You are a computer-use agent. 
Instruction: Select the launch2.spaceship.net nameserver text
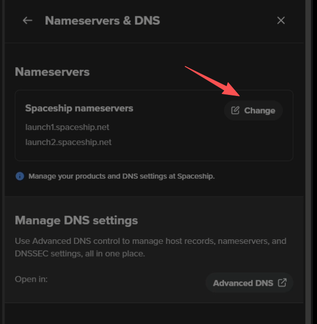[x=68, y=142]
